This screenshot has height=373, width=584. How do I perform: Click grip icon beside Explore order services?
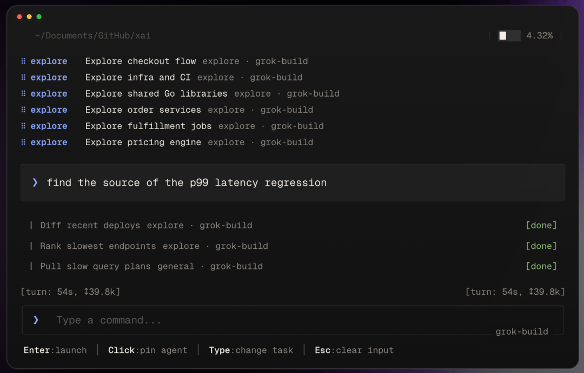(23, 110)
